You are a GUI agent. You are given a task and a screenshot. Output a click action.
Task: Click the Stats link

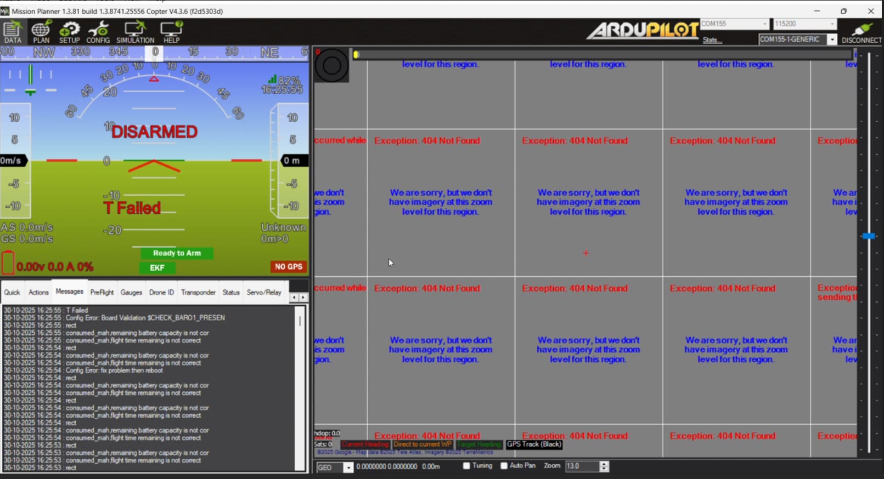pyautogui.click(x=712, y=40)
